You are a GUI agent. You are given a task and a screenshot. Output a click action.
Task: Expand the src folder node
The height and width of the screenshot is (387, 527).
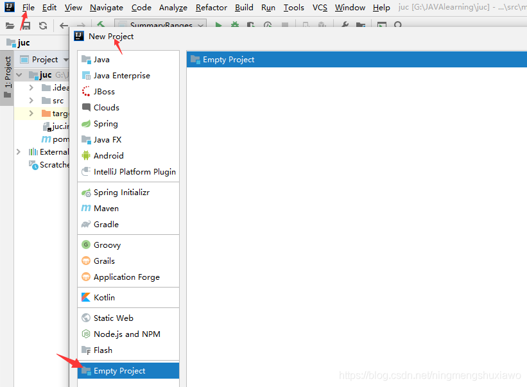point(31,101)
